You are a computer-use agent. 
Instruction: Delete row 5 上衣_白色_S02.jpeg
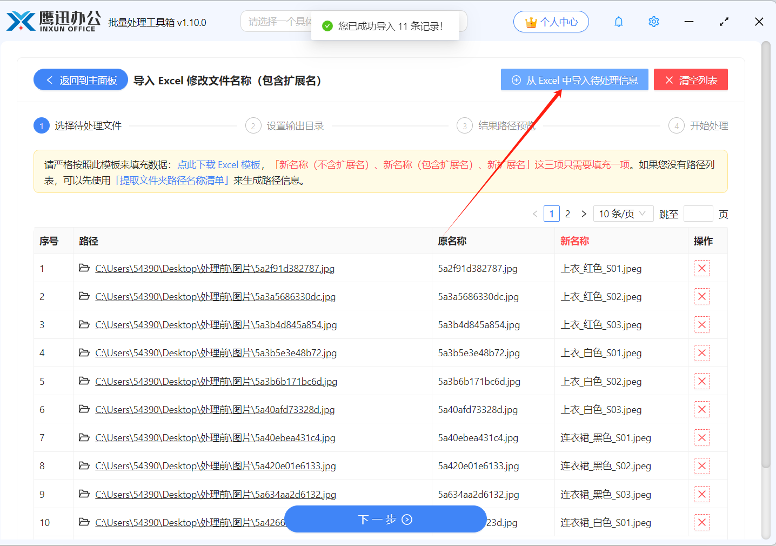(701, 381)
